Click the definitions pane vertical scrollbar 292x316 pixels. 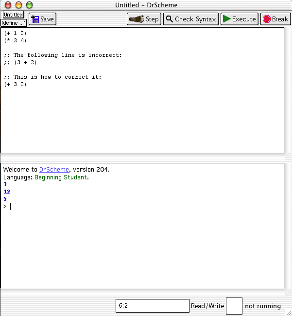coord(288,90)
